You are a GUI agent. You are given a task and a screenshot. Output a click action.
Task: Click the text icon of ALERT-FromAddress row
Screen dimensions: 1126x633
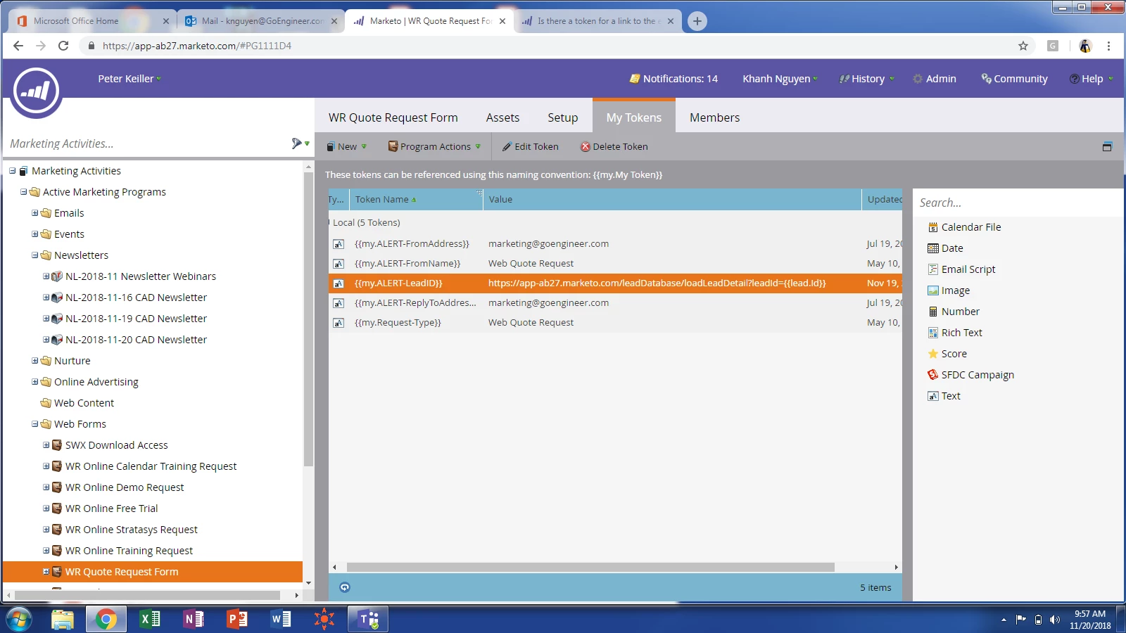339,244
